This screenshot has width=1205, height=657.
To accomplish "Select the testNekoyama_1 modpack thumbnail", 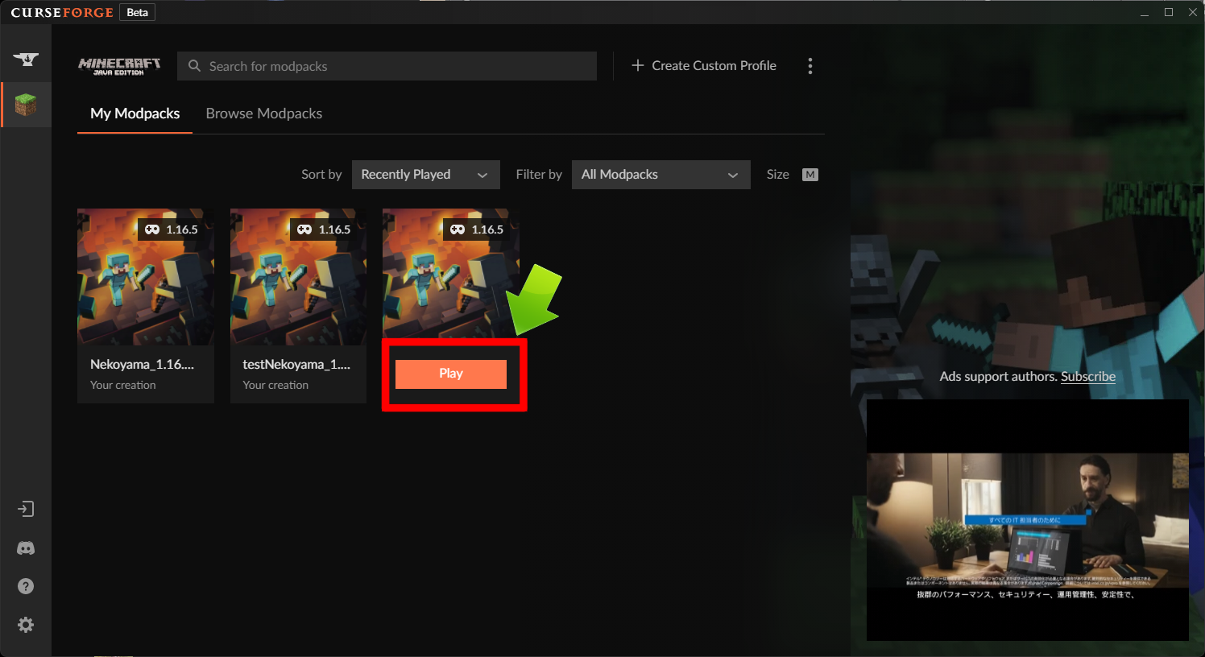I will (x=298, y=277).
